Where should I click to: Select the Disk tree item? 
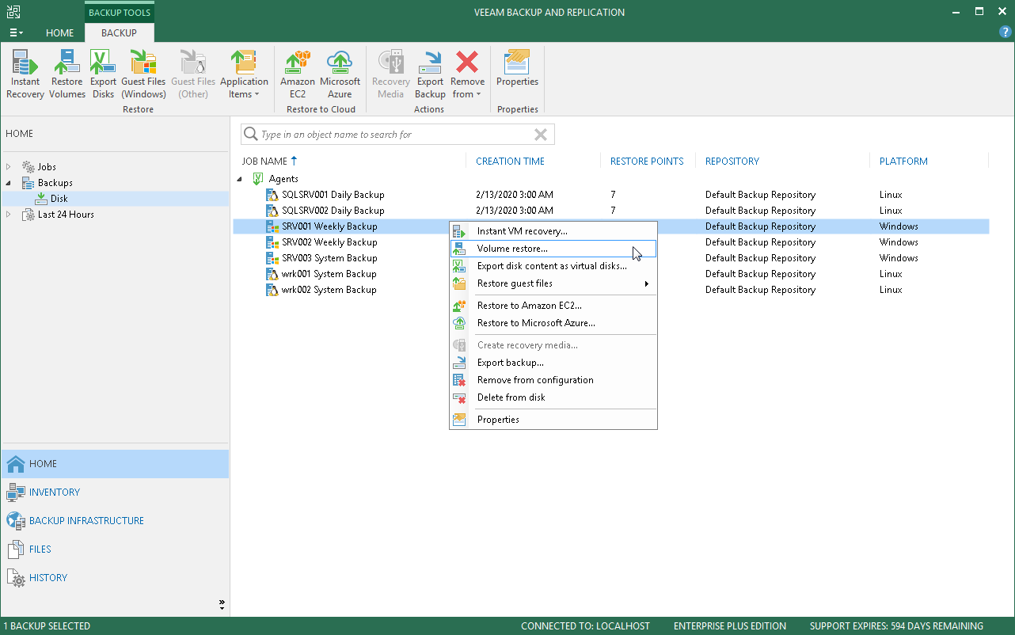[x=115, y=199]
